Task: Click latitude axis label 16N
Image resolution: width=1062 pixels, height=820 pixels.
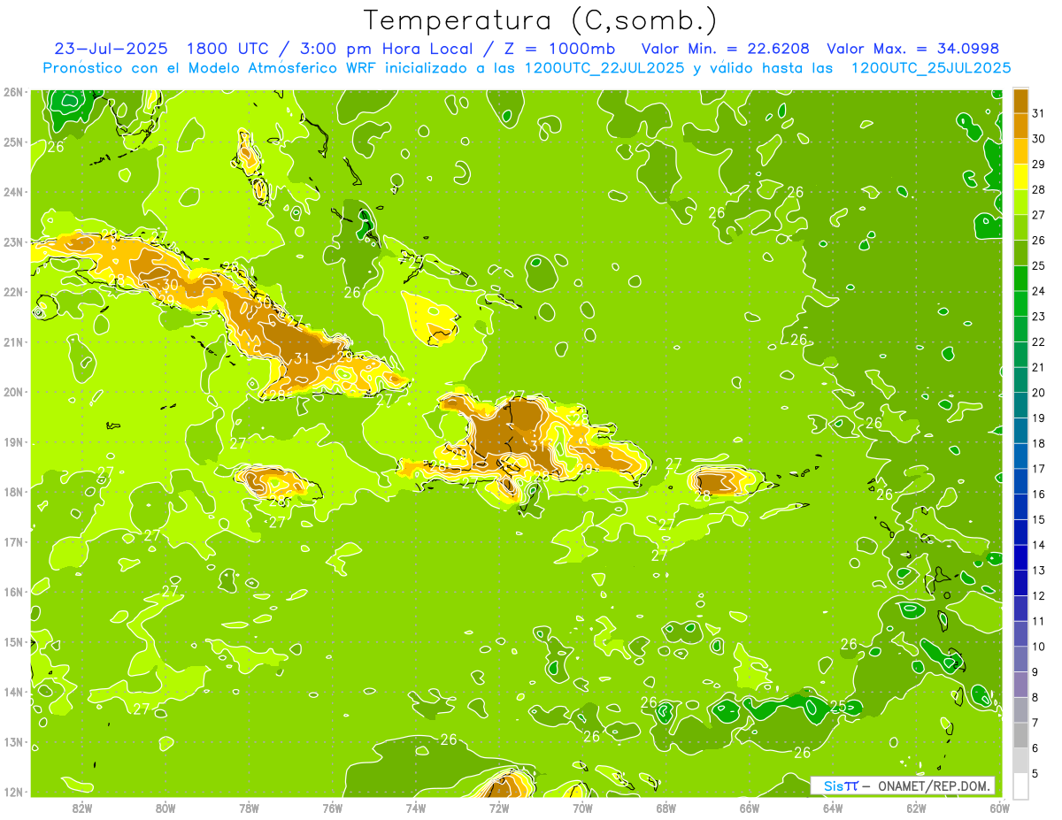Action: click(x=13, y=592)
